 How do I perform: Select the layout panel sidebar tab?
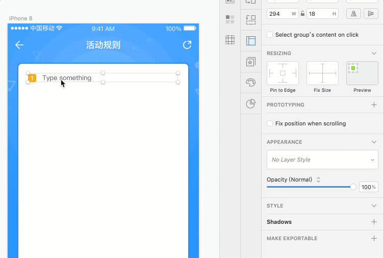(x=250, y=41)
